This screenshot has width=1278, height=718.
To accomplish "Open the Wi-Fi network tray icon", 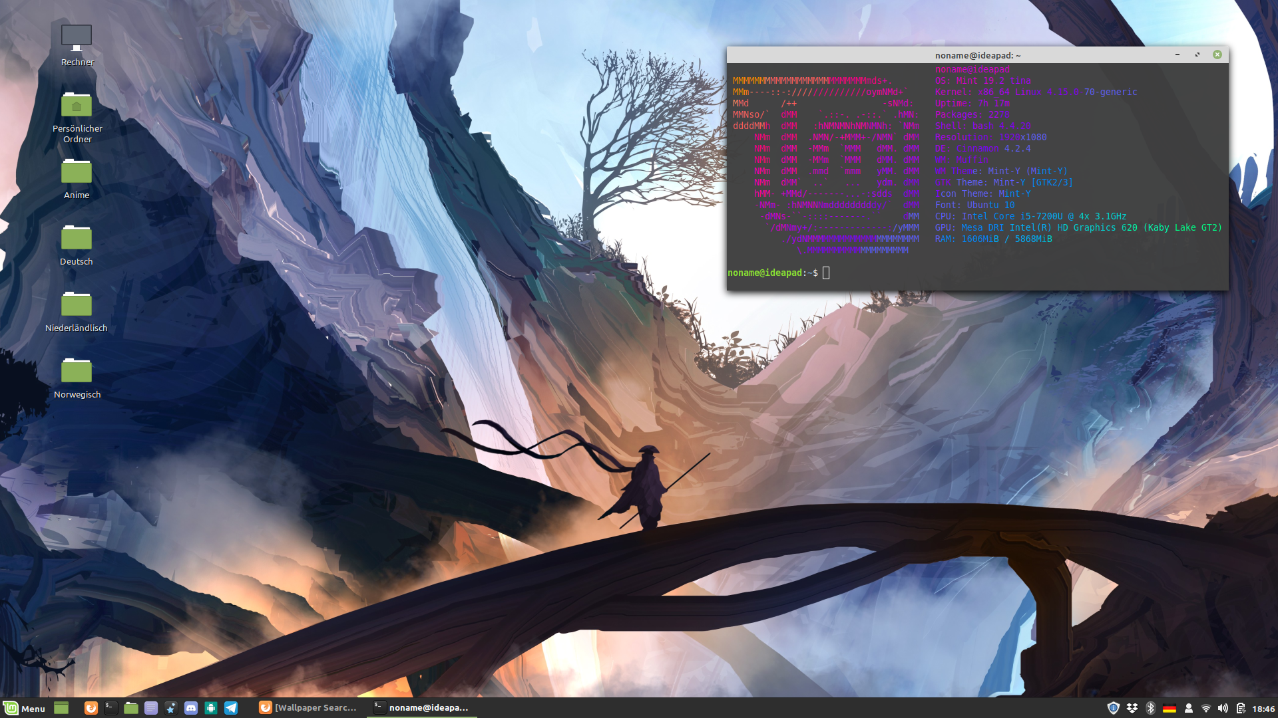I will coord(1206,709).
